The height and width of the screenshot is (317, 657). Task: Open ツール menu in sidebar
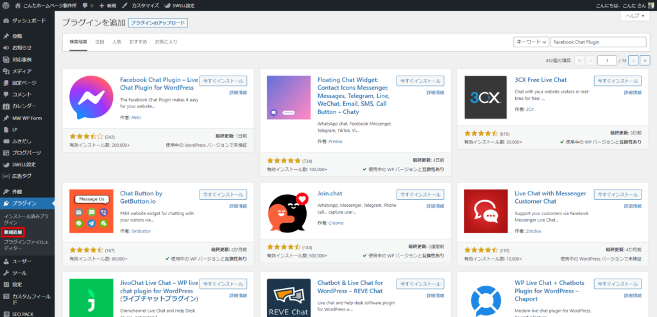pos(27,273)
